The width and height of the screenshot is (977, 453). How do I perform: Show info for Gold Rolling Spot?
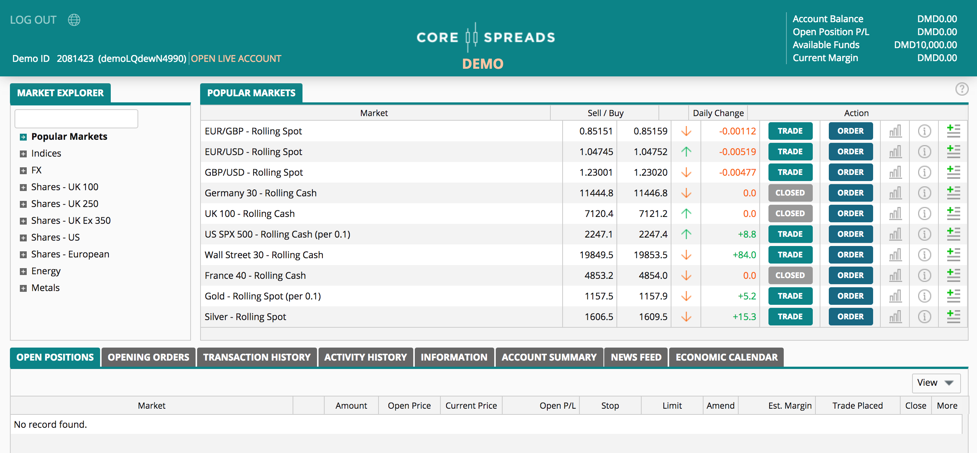click(x=924, y=296)
